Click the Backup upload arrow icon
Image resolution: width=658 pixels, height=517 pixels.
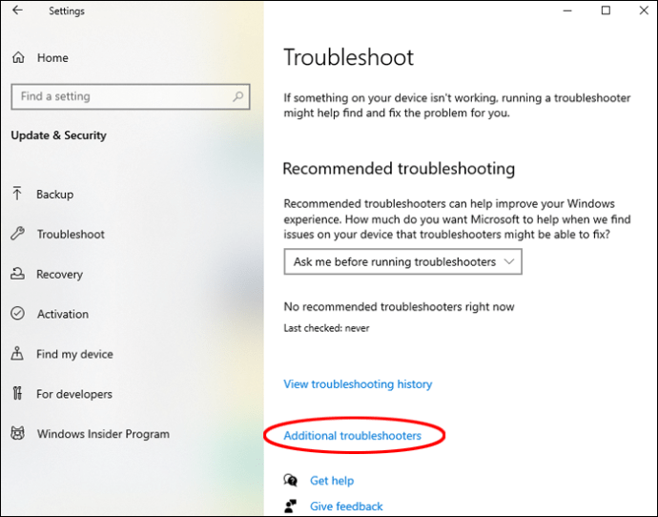point(17,194)
